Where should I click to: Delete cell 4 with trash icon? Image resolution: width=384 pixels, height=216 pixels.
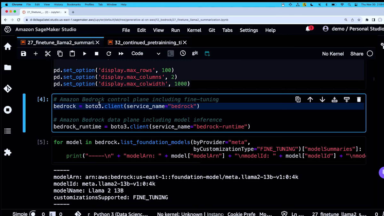coord(359,100)
